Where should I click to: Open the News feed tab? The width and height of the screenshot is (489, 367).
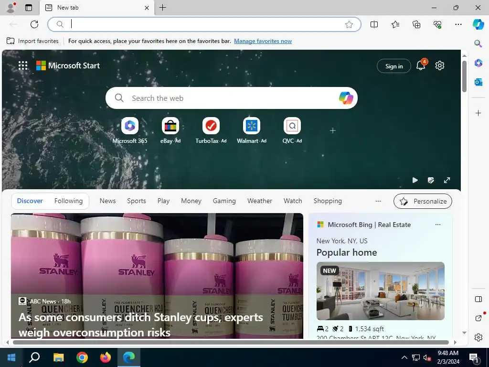click(x=107, y=201)
